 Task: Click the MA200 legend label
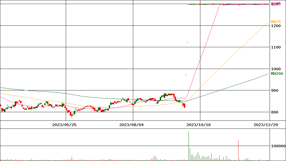tap(277, 74)
